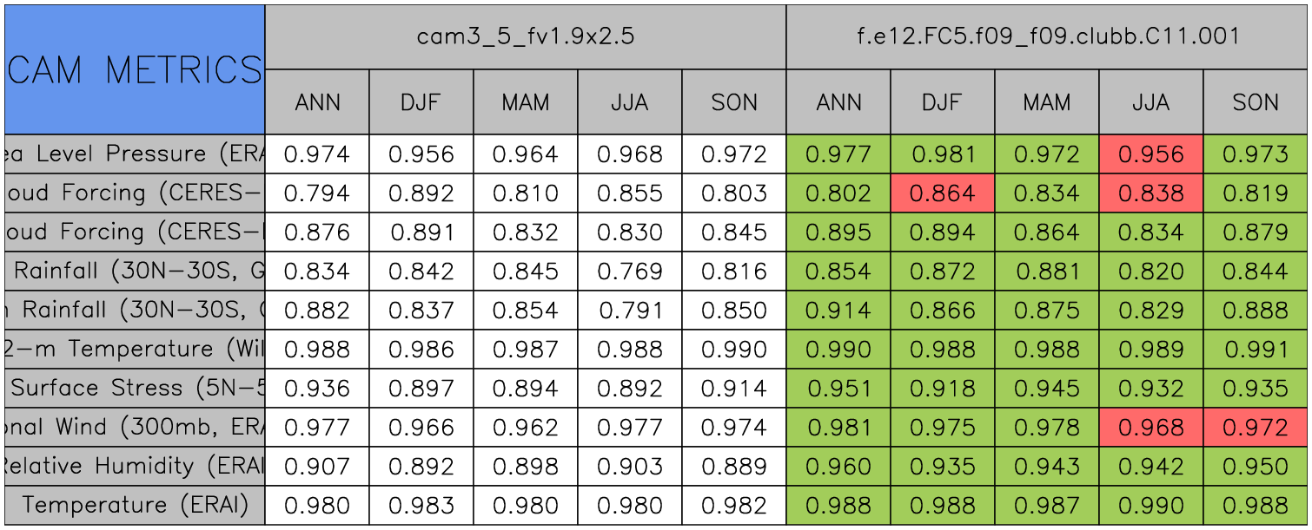This screenshot has width=1312, height=530.
Task: Choose the Zonal Wind 300mb row label
Action: pos(134,427)
